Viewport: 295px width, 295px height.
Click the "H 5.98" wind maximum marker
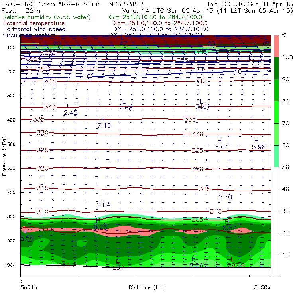(x=258, y=144)
